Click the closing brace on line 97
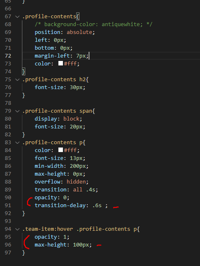Screen dimensions: 200x266 24,253
